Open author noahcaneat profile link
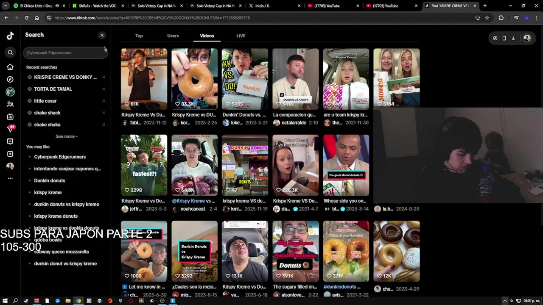The width and height of the screenshot is (543, 305). [193, 209]
